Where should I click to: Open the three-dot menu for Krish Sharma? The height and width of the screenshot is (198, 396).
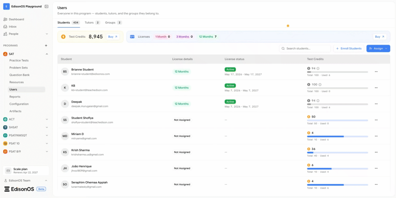click(x=376, y=152)
